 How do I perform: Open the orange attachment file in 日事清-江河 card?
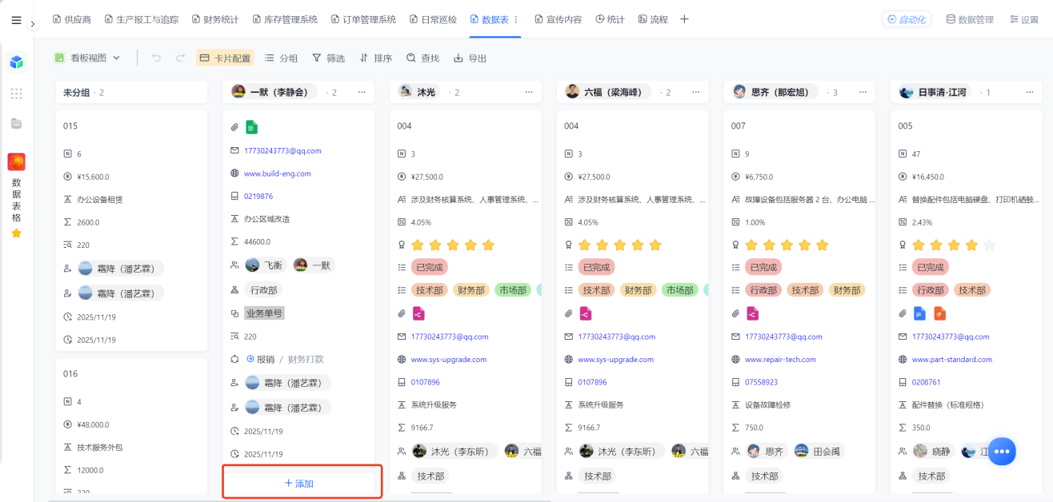click(x=939, y=313)
